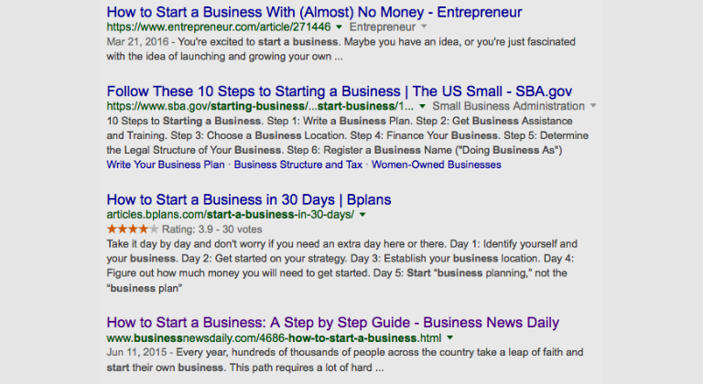
Task: Click the green articles.bplans.com URL text
Action: click(231, 215)
